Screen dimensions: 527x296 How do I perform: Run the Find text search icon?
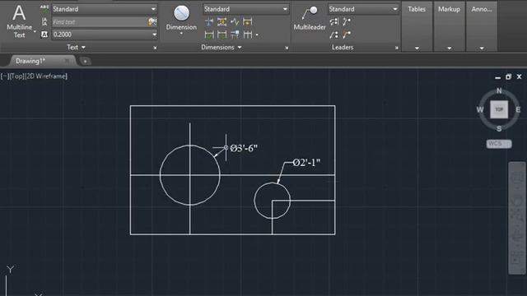coord(152,22)
